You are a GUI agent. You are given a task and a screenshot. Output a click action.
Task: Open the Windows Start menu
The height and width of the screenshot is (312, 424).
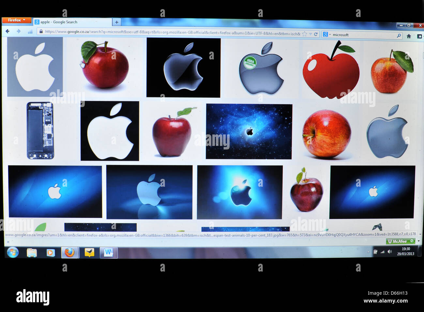tap(13, 253)
